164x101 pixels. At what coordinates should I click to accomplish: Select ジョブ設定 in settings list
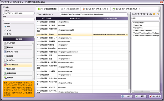click(18, 43)
